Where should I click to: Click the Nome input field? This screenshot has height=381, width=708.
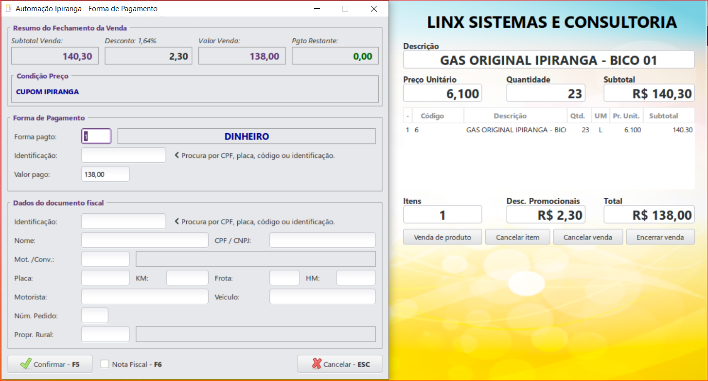pos(144,240)
